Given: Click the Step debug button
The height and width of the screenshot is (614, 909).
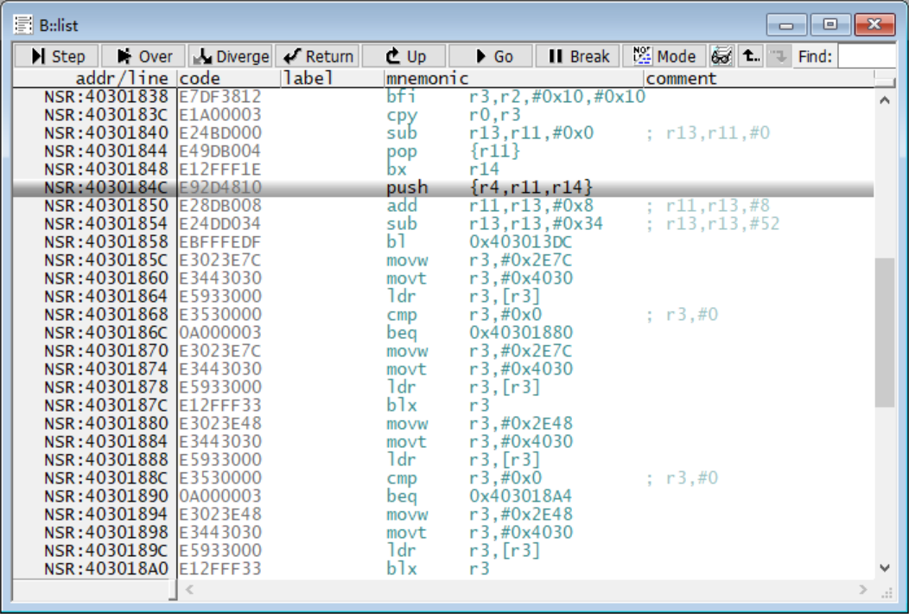Looking at the screenshot, I should point(57,56).
